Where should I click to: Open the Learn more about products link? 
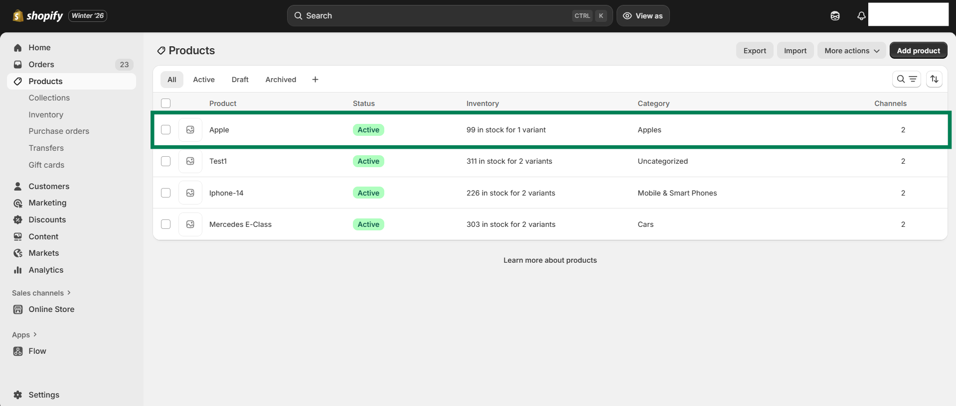coord(550,260)
